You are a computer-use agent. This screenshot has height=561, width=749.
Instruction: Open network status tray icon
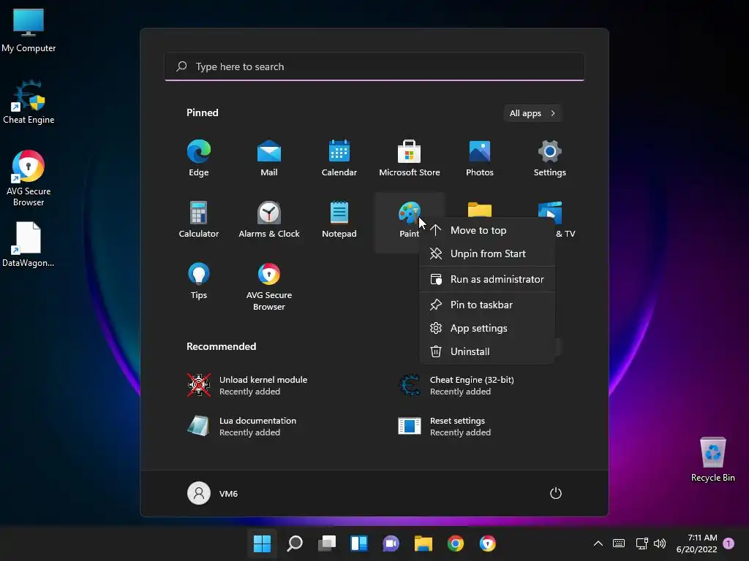point(642,543)
